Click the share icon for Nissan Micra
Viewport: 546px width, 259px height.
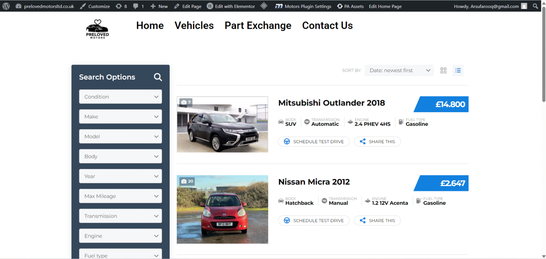pos(362,220)
